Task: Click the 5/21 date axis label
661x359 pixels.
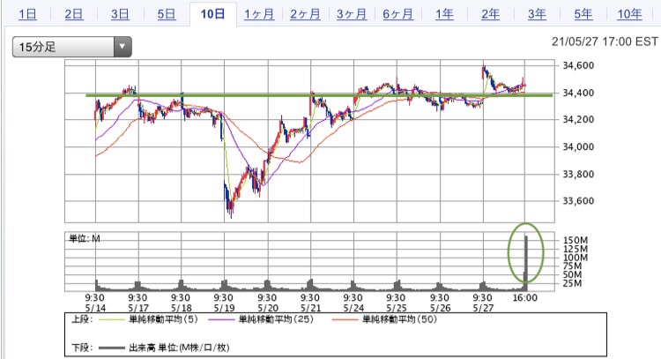Action: click(x=310, y=308)
